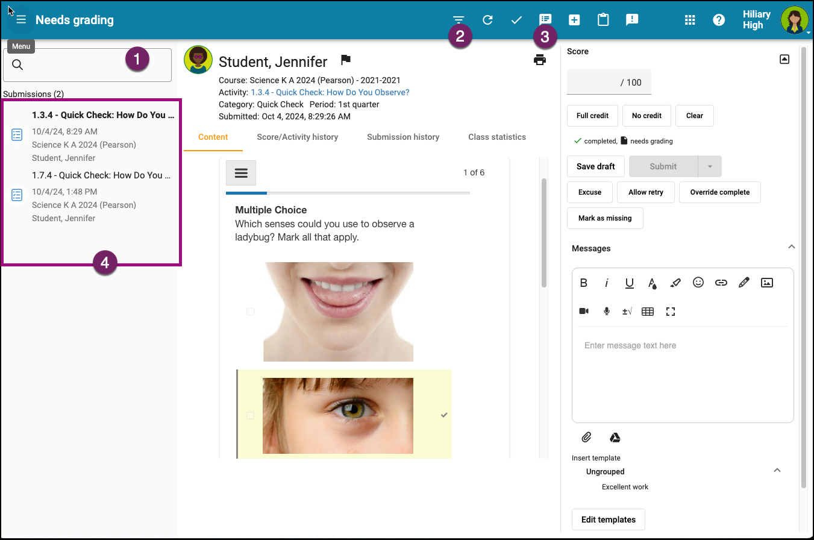This screenshot has width=814, height=540.
Task: Click Save draft button
Action: pos(596,166)
